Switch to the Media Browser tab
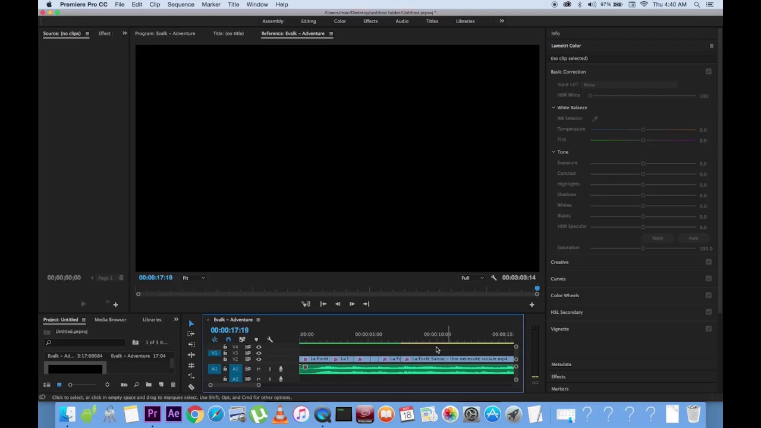The width and height of the screenshot is (761, 428). pyautogui.click(x=111, y=320)
